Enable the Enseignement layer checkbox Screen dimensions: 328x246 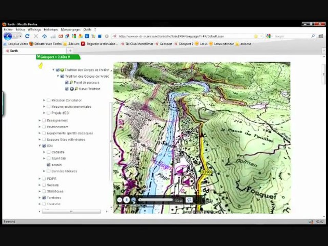[44, 121]
